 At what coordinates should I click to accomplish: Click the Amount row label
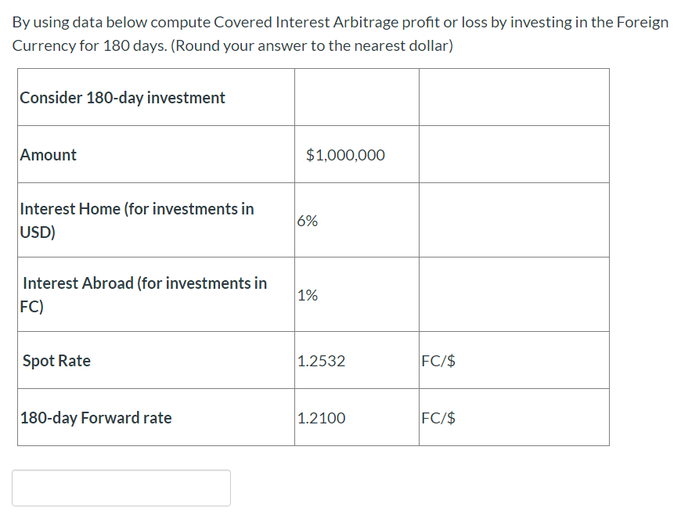48,154
